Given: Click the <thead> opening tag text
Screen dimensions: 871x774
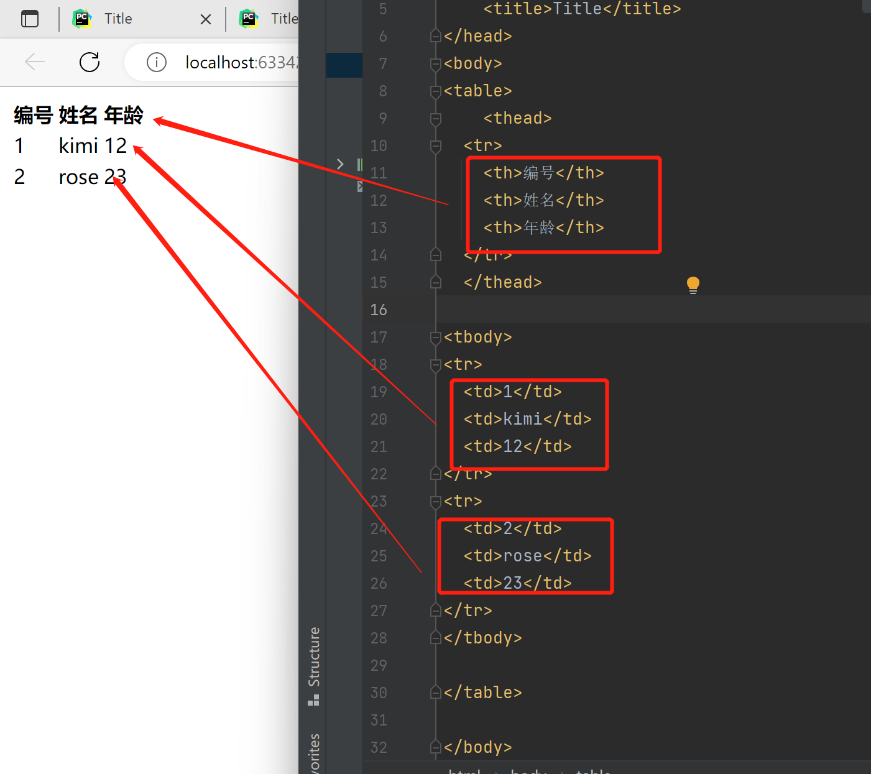Looking at the screenshot, I should [518, 118].
